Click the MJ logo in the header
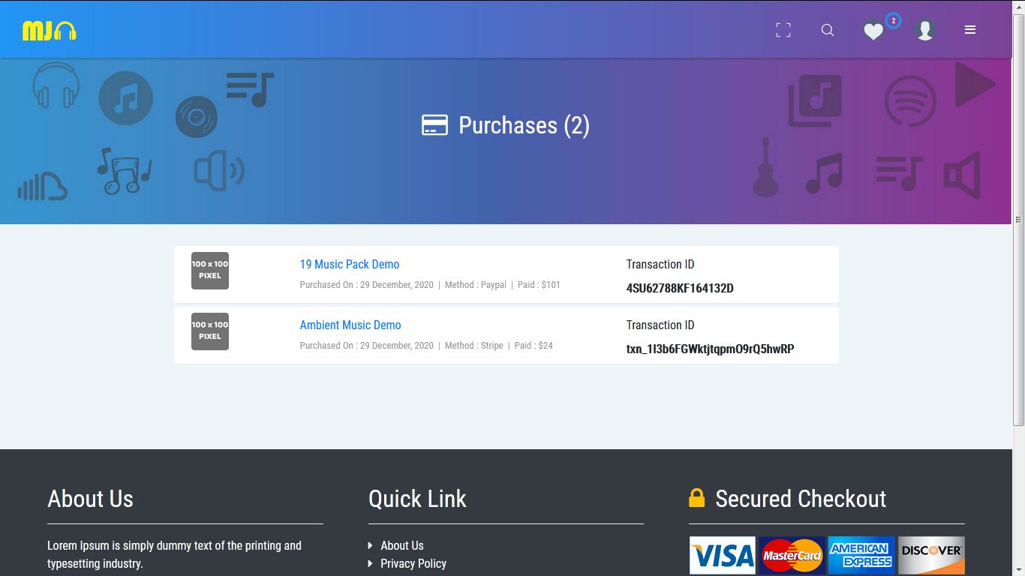Screen dimensions: 1025x576 tap(47, 30)
